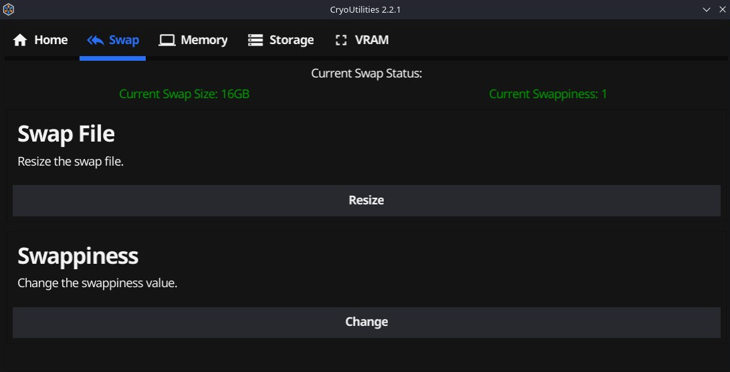Click the Swap File section heading
Image resolution: width=730 pixels, height=372 pixels.
[66, 134]
